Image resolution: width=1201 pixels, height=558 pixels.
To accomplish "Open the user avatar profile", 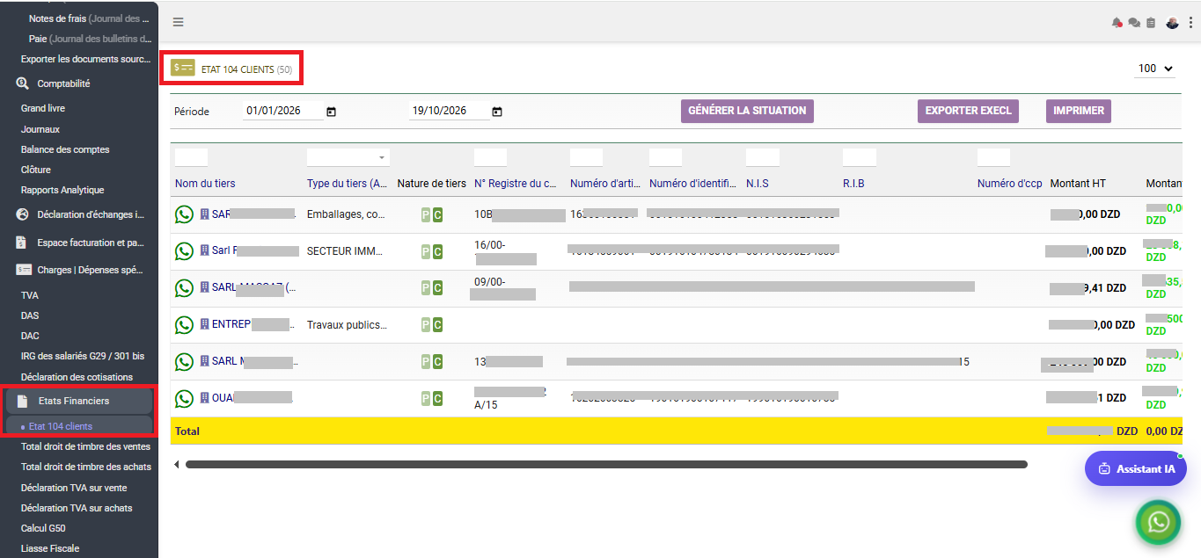I will tap(1172, 23).
